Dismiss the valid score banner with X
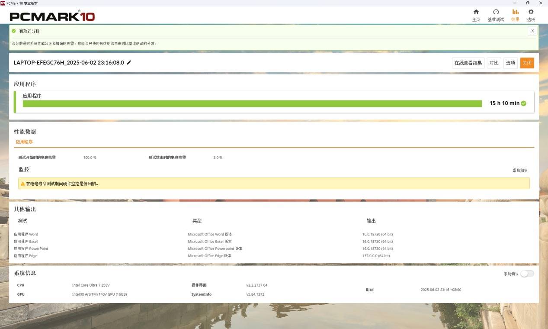The height and width of the screenshot is (329, 548). pyautogui.click(x=532, y=31)
